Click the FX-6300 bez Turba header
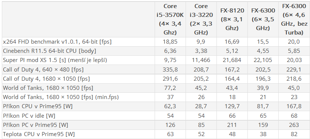310x139 pixels. (x=294, y=19)
